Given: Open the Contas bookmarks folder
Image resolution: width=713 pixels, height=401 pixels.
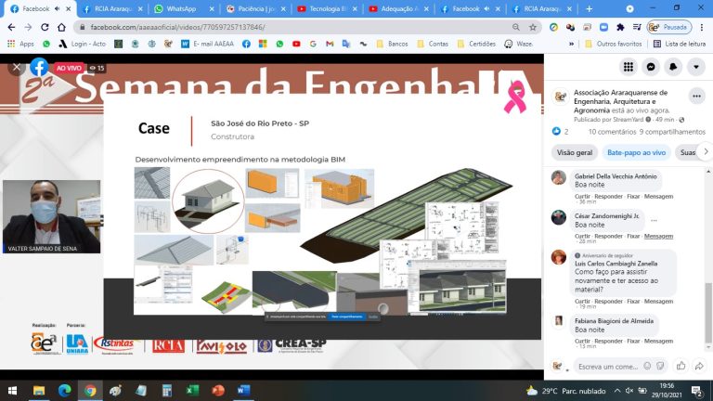Looking at the screenshot, I should coord(433,44).
